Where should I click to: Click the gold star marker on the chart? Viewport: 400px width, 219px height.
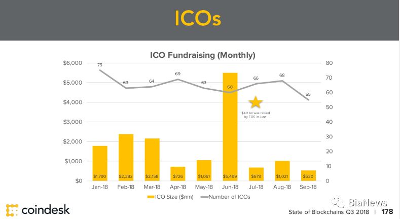pyautogui.click(x=256, y=102)
